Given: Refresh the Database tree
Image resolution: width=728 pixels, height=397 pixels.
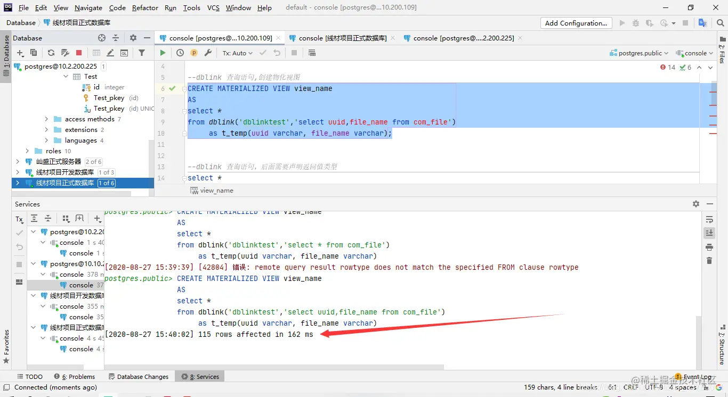Looking at the screenshot, I should tap(51, 53).
